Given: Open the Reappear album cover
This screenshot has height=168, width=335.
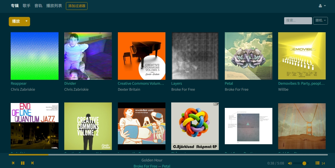Looking at the screenshot, I should [34, 56].
